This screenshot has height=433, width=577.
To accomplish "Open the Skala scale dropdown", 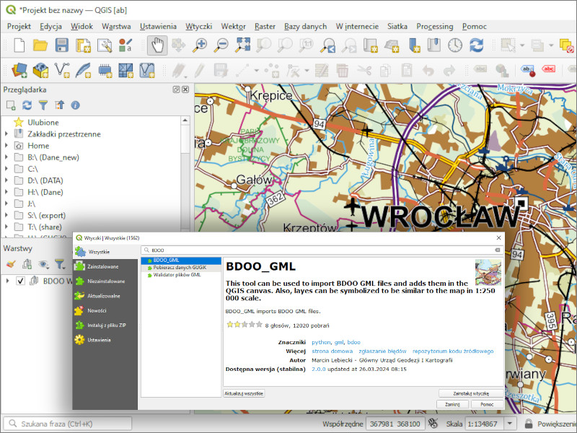I will tap(510, 424).
